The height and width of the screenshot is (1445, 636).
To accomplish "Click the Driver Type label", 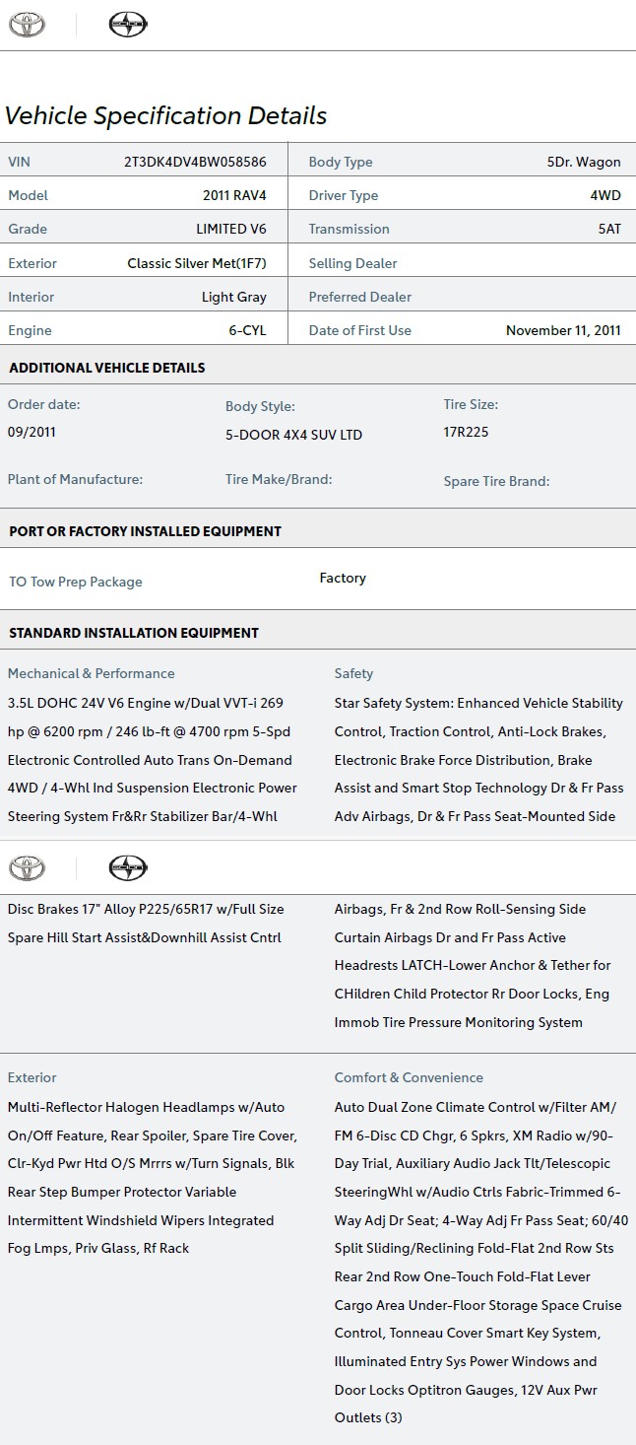I will coord(343,195).
